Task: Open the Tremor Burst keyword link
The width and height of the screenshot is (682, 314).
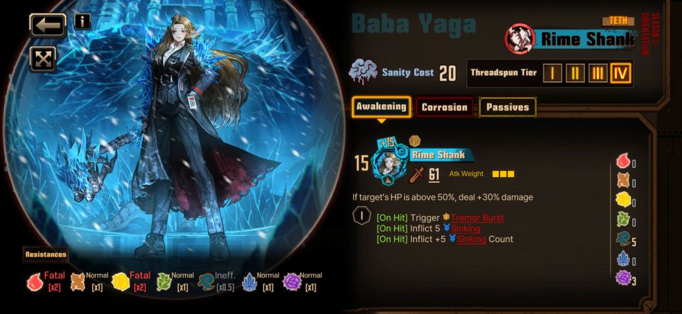Action: 477,218
